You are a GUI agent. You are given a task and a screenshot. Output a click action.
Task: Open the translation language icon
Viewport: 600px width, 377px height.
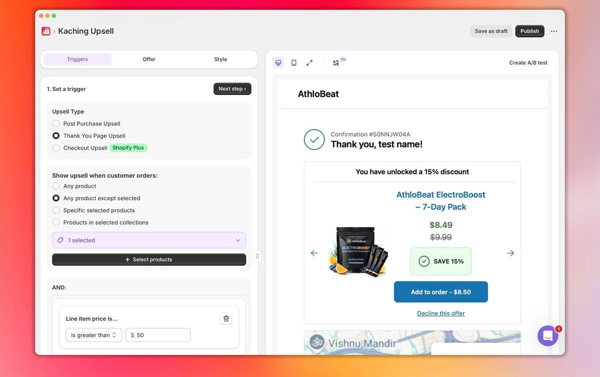pyautogui.click(x=336, y=63)
